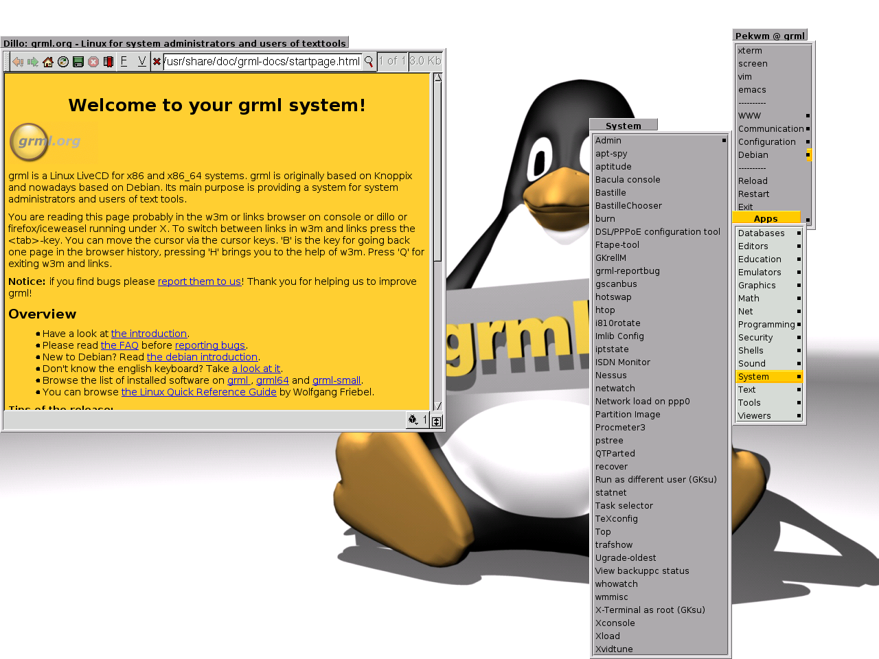Open the 'grml64' software list link

click(x=273, y=380)
